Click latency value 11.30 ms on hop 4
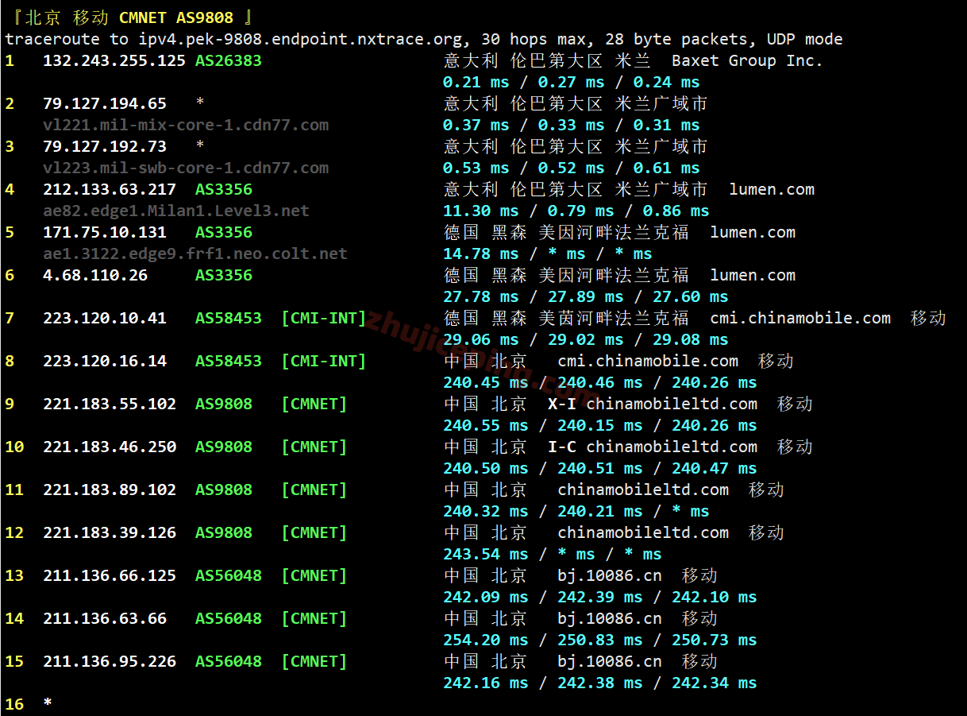Viewport: 967px width, 716px height. pos(481,211)
